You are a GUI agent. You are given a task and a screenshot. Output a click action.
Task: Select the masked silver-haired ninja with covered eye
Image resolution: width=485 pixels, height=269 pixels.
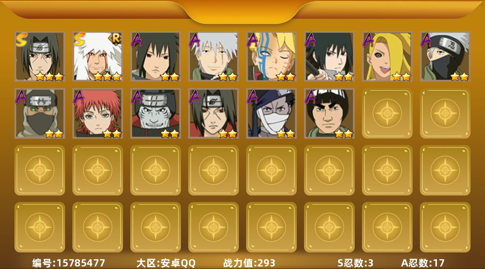445,56
